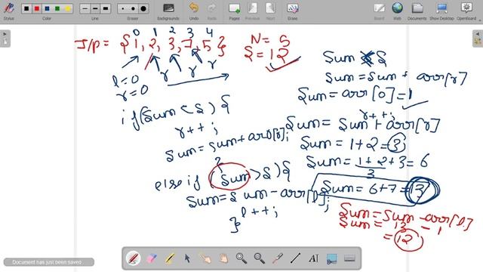Choose the thin line width
Screen dimensions: 483x272
tap(85, 8)
